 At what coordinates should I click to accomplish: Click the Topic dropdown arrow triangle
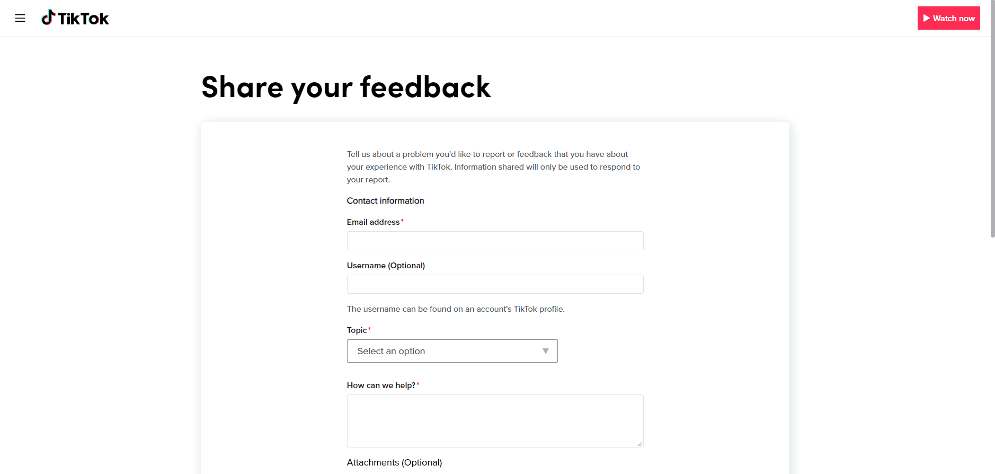tap(545, 351)
